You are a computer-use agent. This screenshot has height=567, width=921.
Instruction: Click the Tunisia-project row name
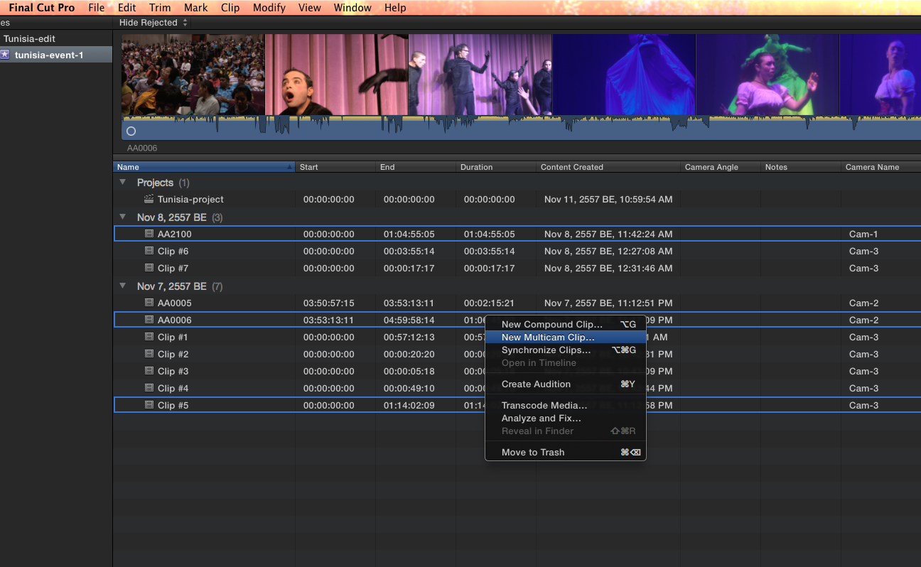click(x=190, y=200)
